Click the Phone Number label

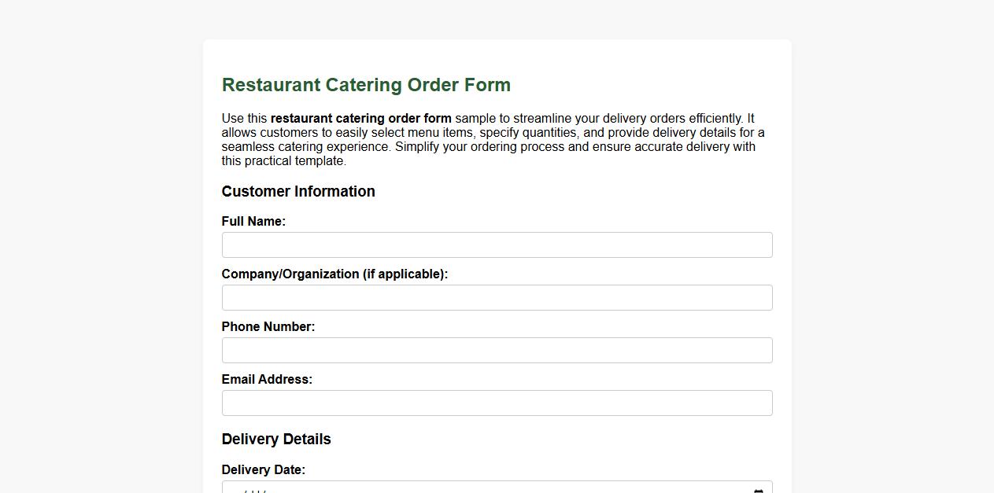click(x=268, y=326)
